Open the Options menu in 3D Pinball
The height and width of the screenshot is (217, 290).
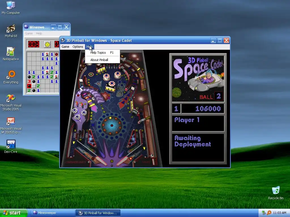tap(78, 47)
